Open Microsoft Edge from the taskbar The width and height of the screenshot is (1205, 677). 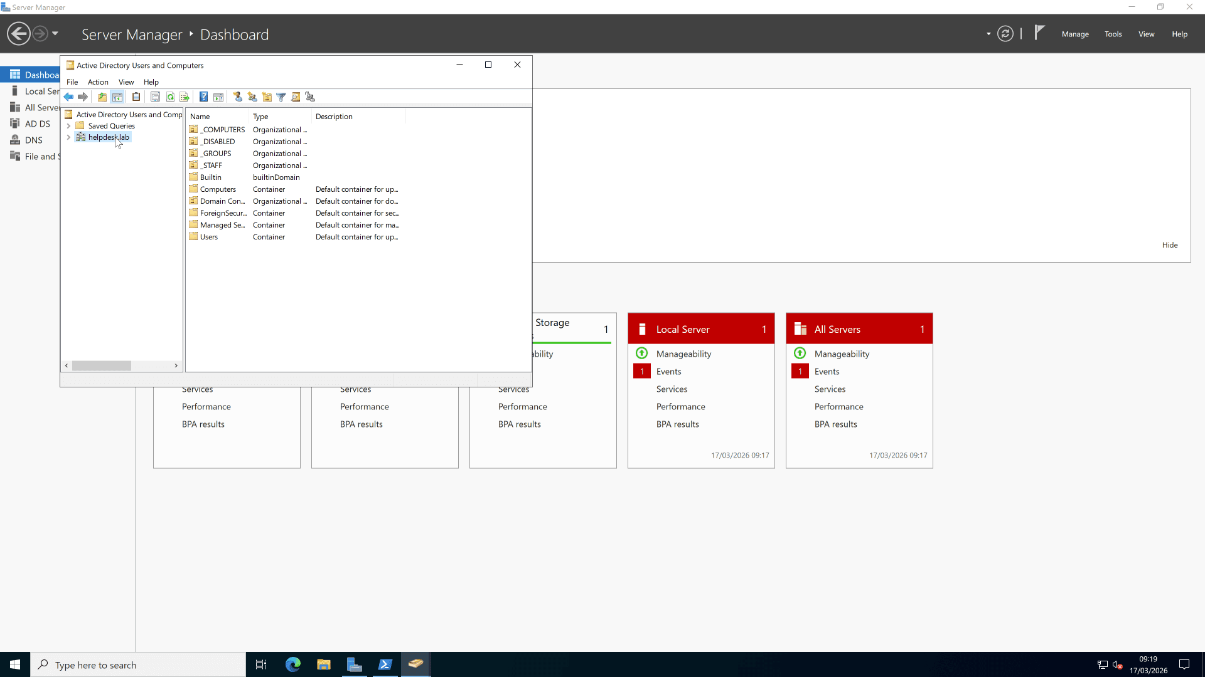292,664
